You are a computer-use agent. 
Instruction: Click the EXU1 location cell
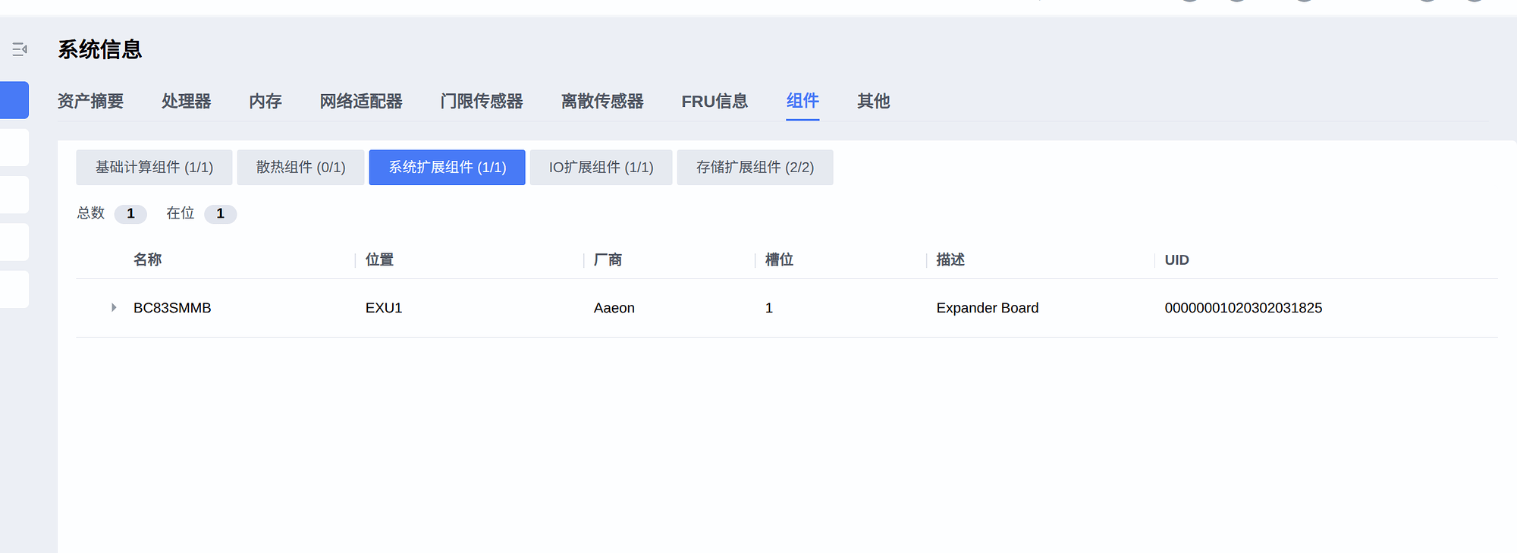pos(384,308)
